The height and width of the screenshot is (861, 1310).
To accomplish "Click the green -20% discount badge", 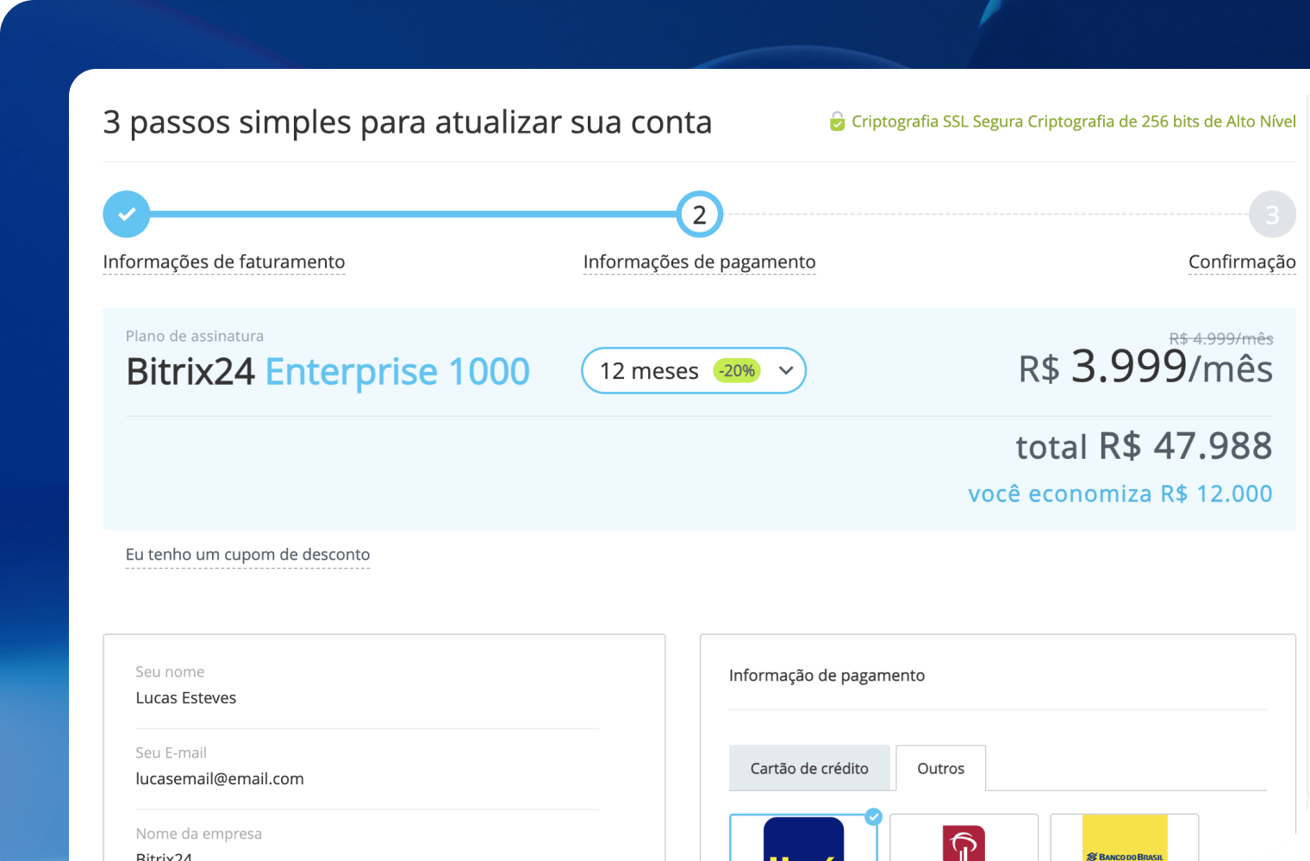I will click(737, 371).
